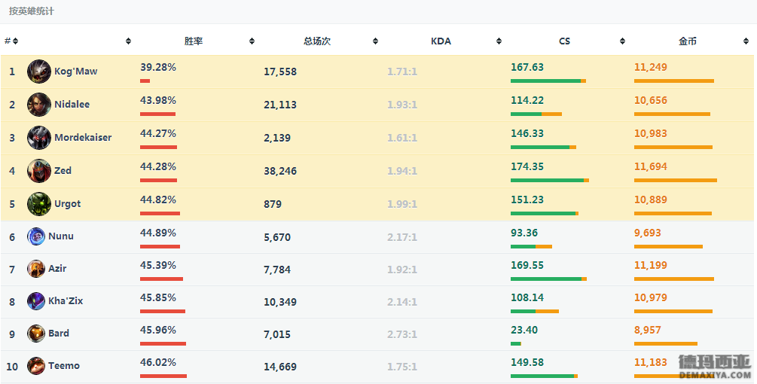Click Kog'Maw red win rate bar
The height and width of the screenshot is (384, 757).
[x=145, y=81]
